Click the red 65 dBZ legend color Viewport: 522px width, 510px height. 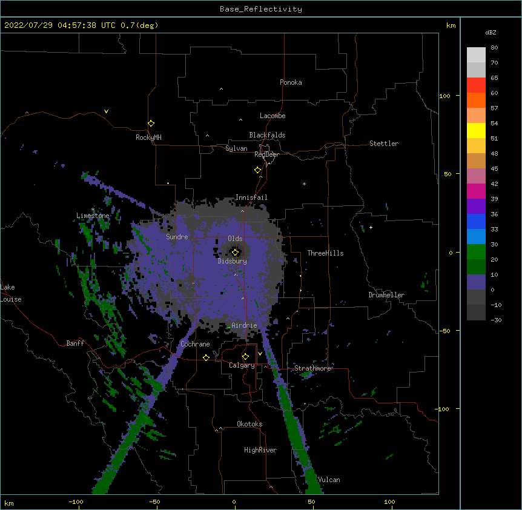tap(476, 85)
